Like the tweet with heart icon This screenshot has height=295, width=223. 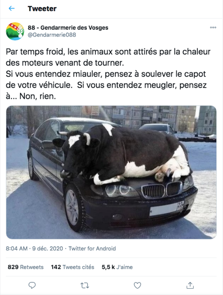137,285
